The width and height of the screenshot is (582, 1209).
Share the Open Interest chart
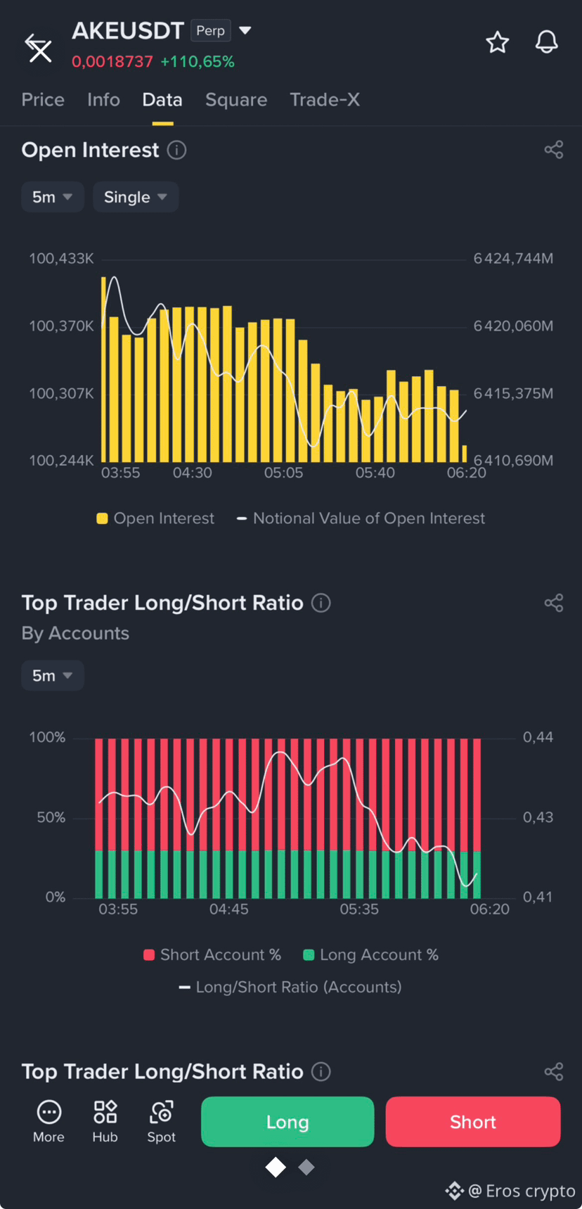[554, 149]
